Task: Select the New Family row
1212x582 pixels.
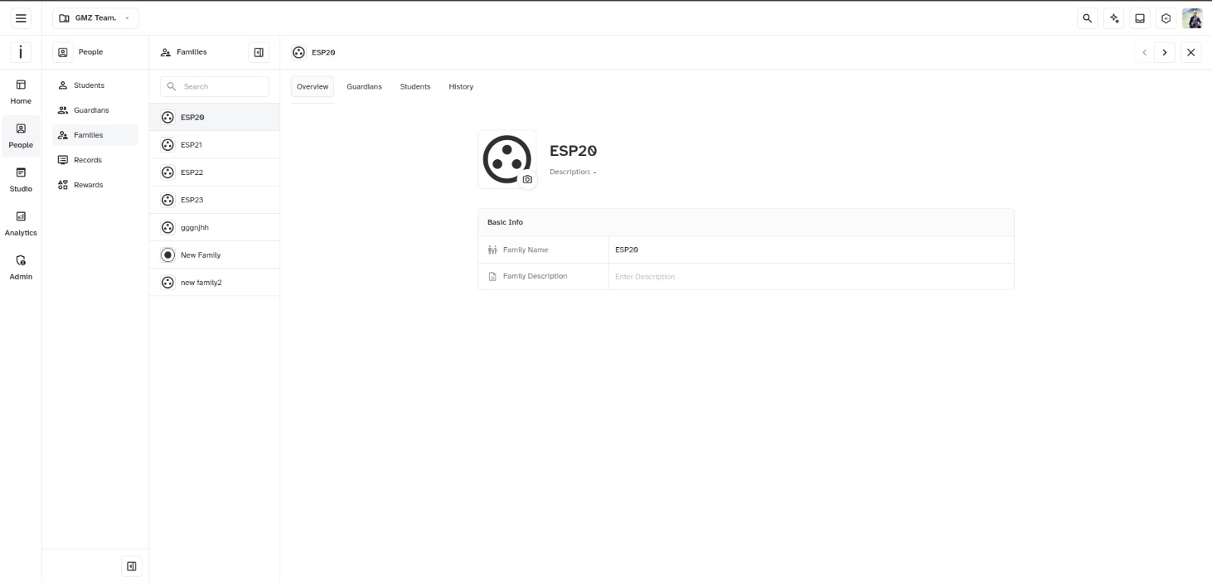Action: (x=214, y=255)
